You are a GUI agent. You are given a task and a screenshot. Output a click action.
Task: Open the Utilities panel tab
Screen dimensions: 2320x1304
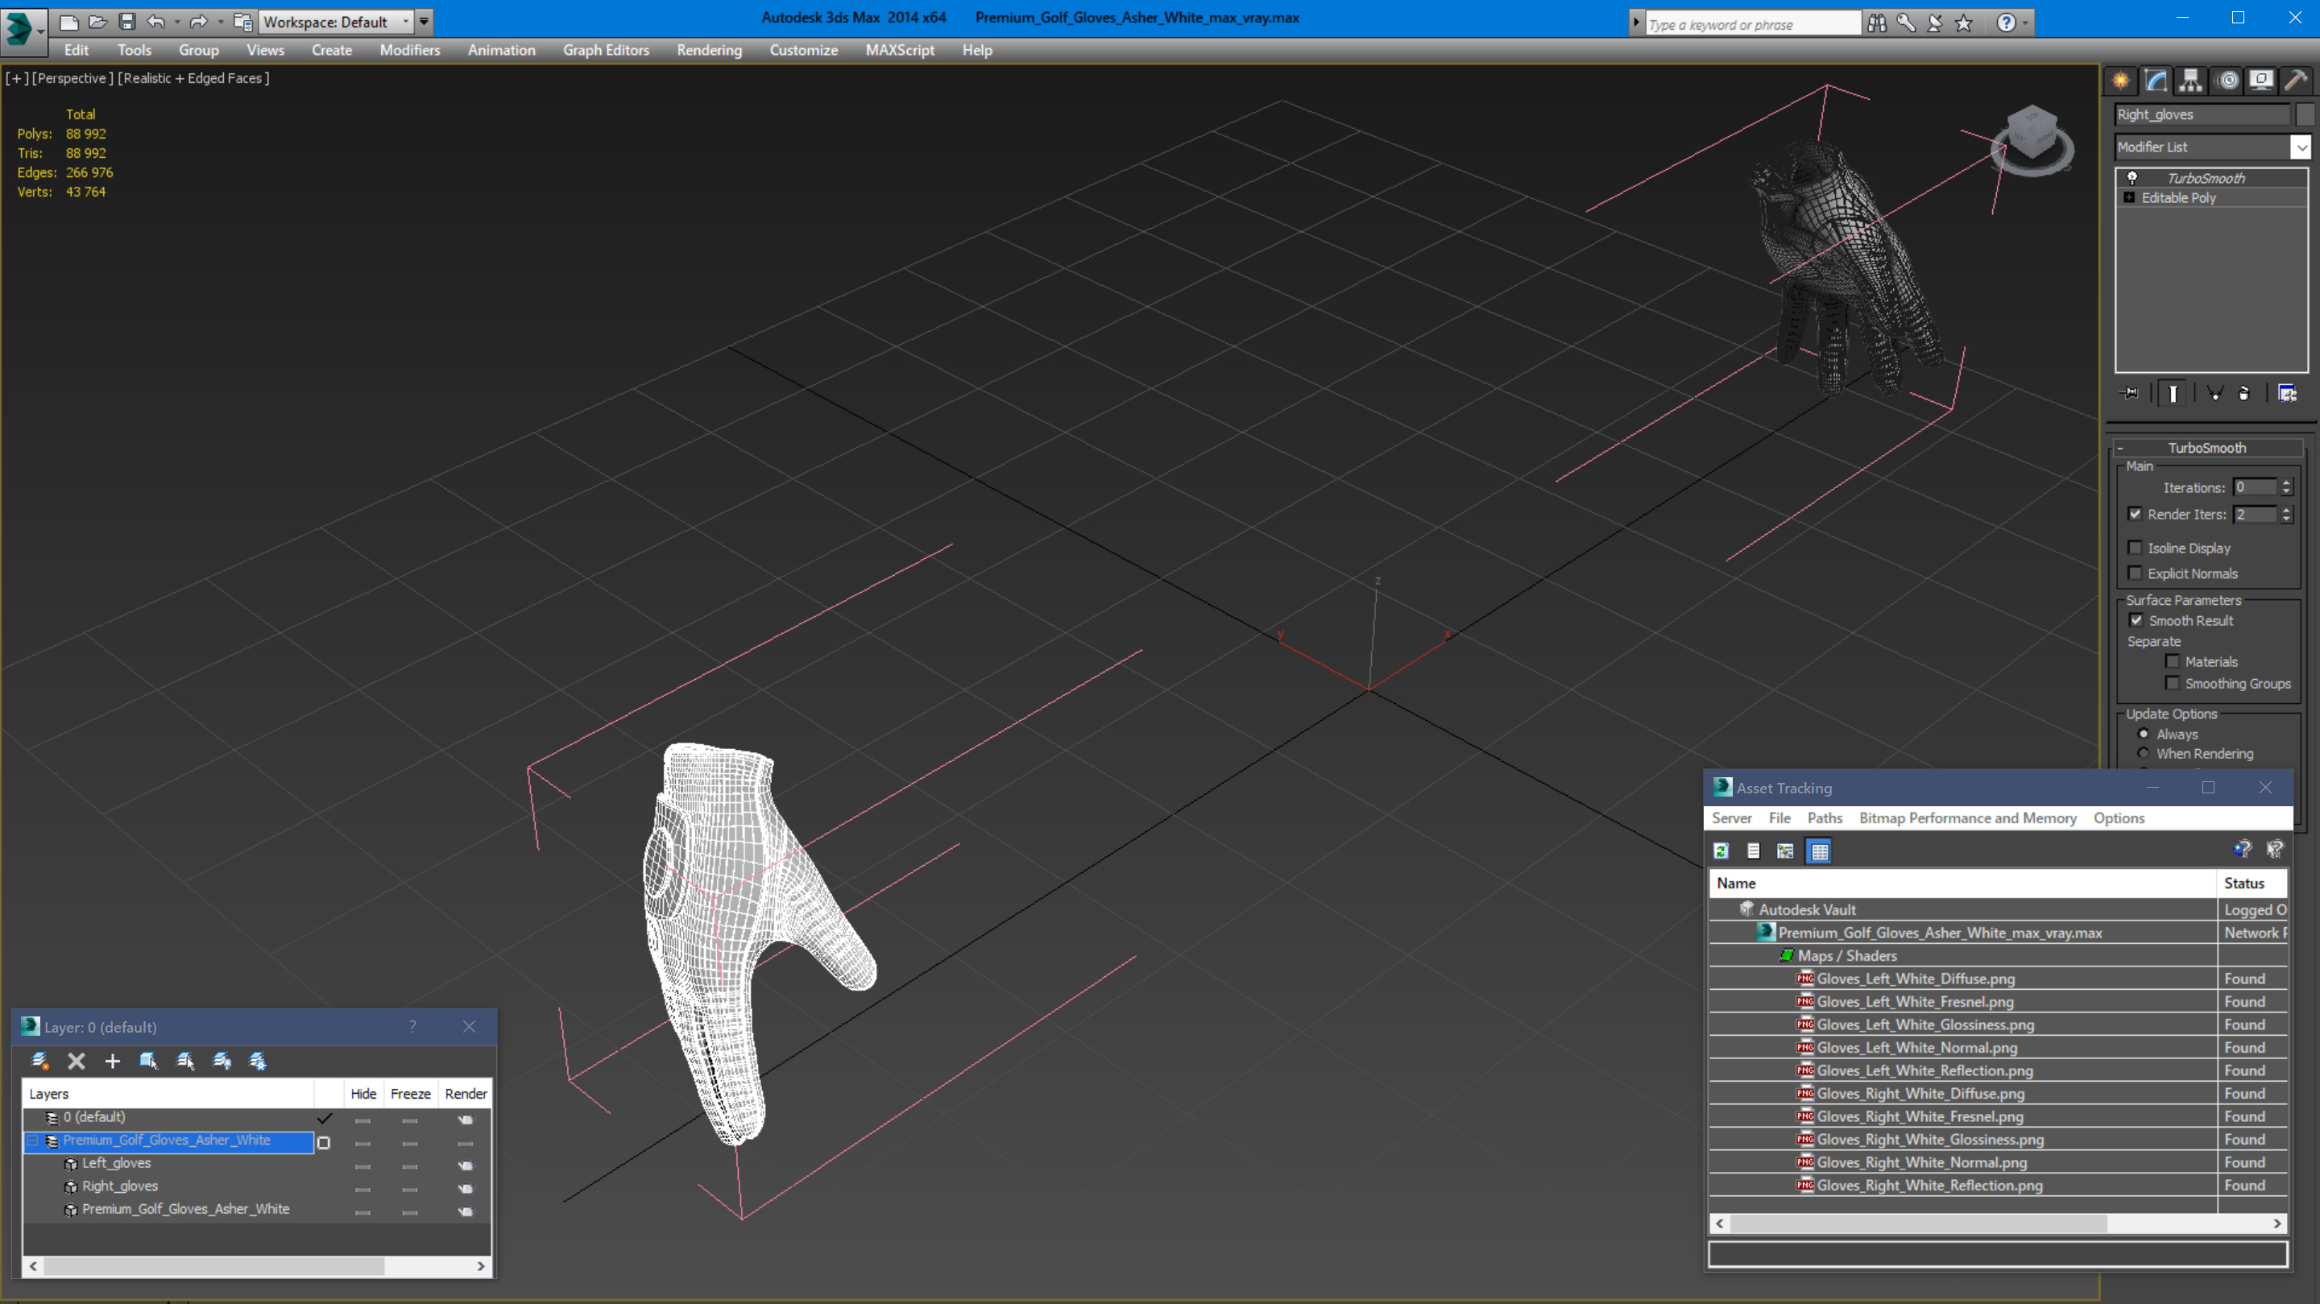[2296, 81]
